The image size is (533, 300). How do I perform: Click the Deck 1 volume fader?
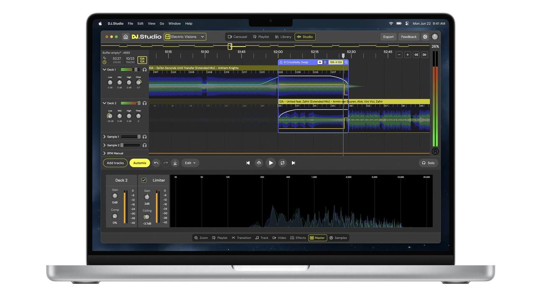[x=135, y=70]
